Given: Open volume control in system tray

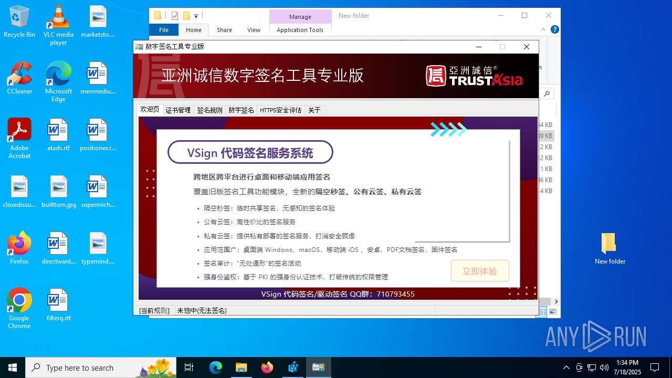Looking at the screenshot, I should [x=604, y=367].
